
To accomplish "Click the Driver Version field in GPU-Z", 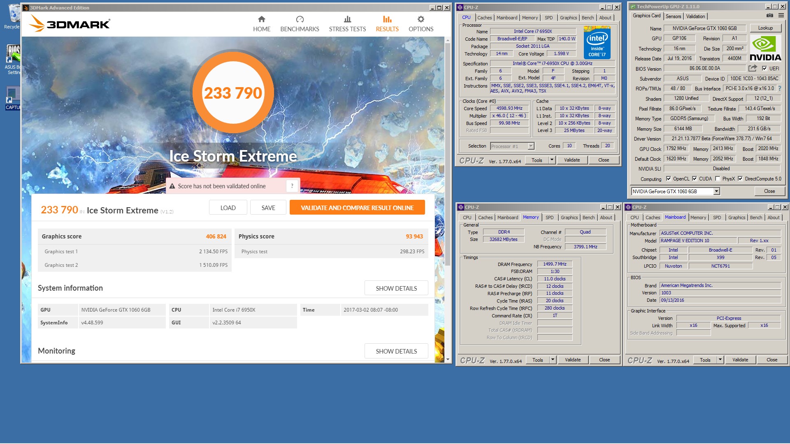I will pyautogui.click(x=722, y=139).
